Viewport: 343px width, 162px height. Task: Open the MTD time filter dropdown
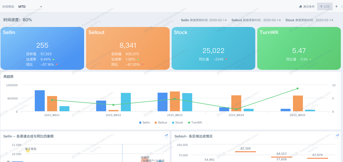click(30, 7)
